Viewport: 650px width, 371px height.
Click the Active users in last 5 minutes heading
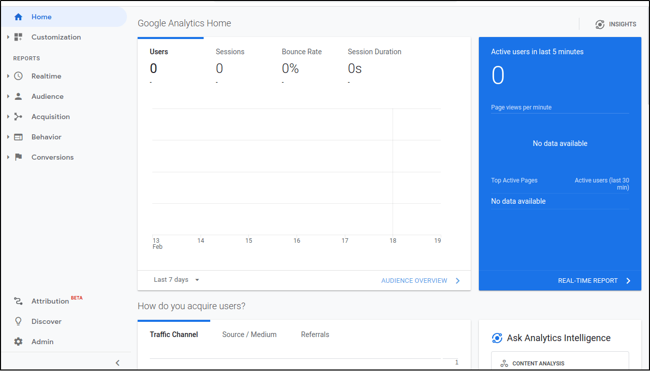point(537,52)
